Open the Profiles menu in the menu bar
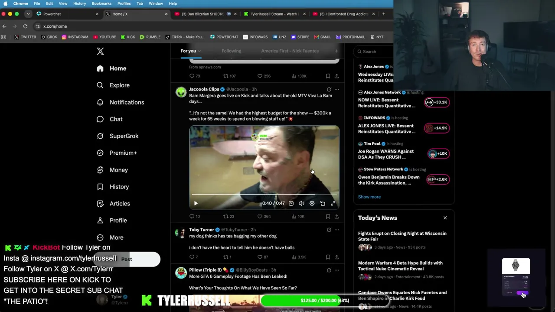The image size is (555, 312). tap(124, 3)
